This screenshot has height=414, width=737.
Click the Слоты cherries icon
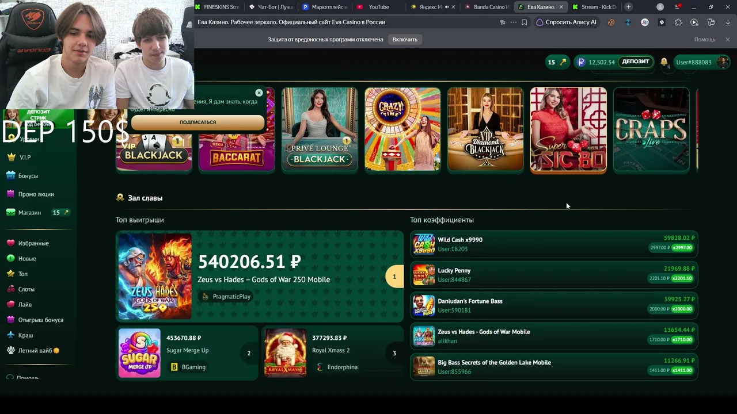[x=11, y=289]
